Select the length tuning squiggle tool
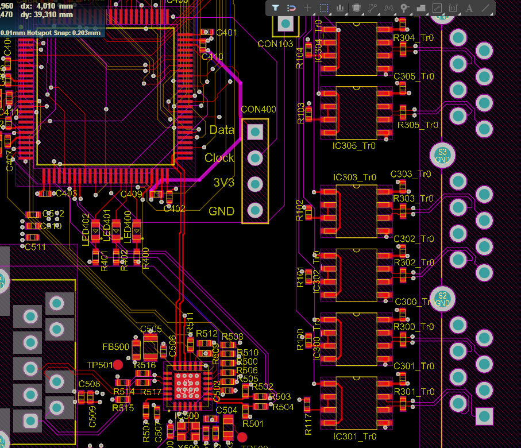 point(389,8)
